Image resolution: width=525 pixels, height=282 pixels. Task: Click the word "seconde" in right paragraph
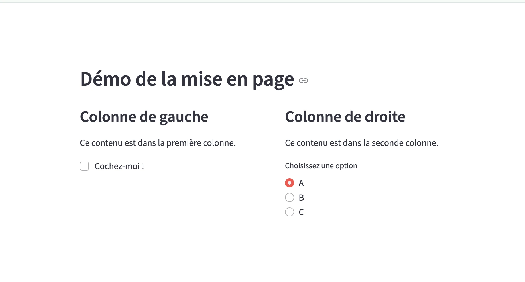point(388,143)
